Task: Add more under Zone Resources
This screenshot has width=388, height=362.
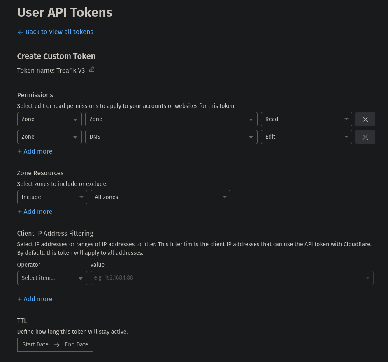Action: coord(35,212)
